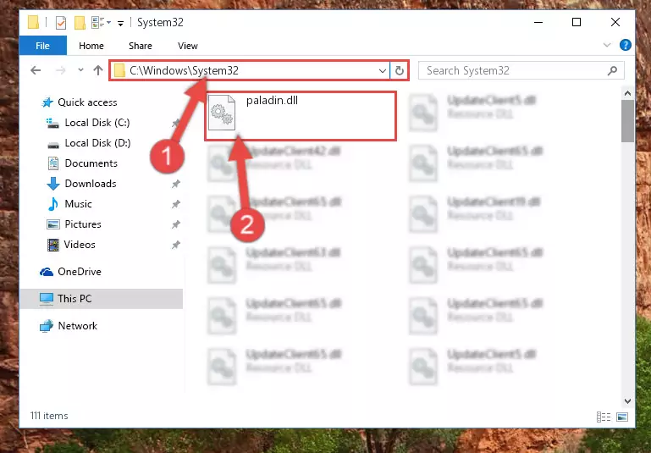Click the Downloads blue arrow icon
This screenshot has width=651, height=453.
click(x=53, y=184)
